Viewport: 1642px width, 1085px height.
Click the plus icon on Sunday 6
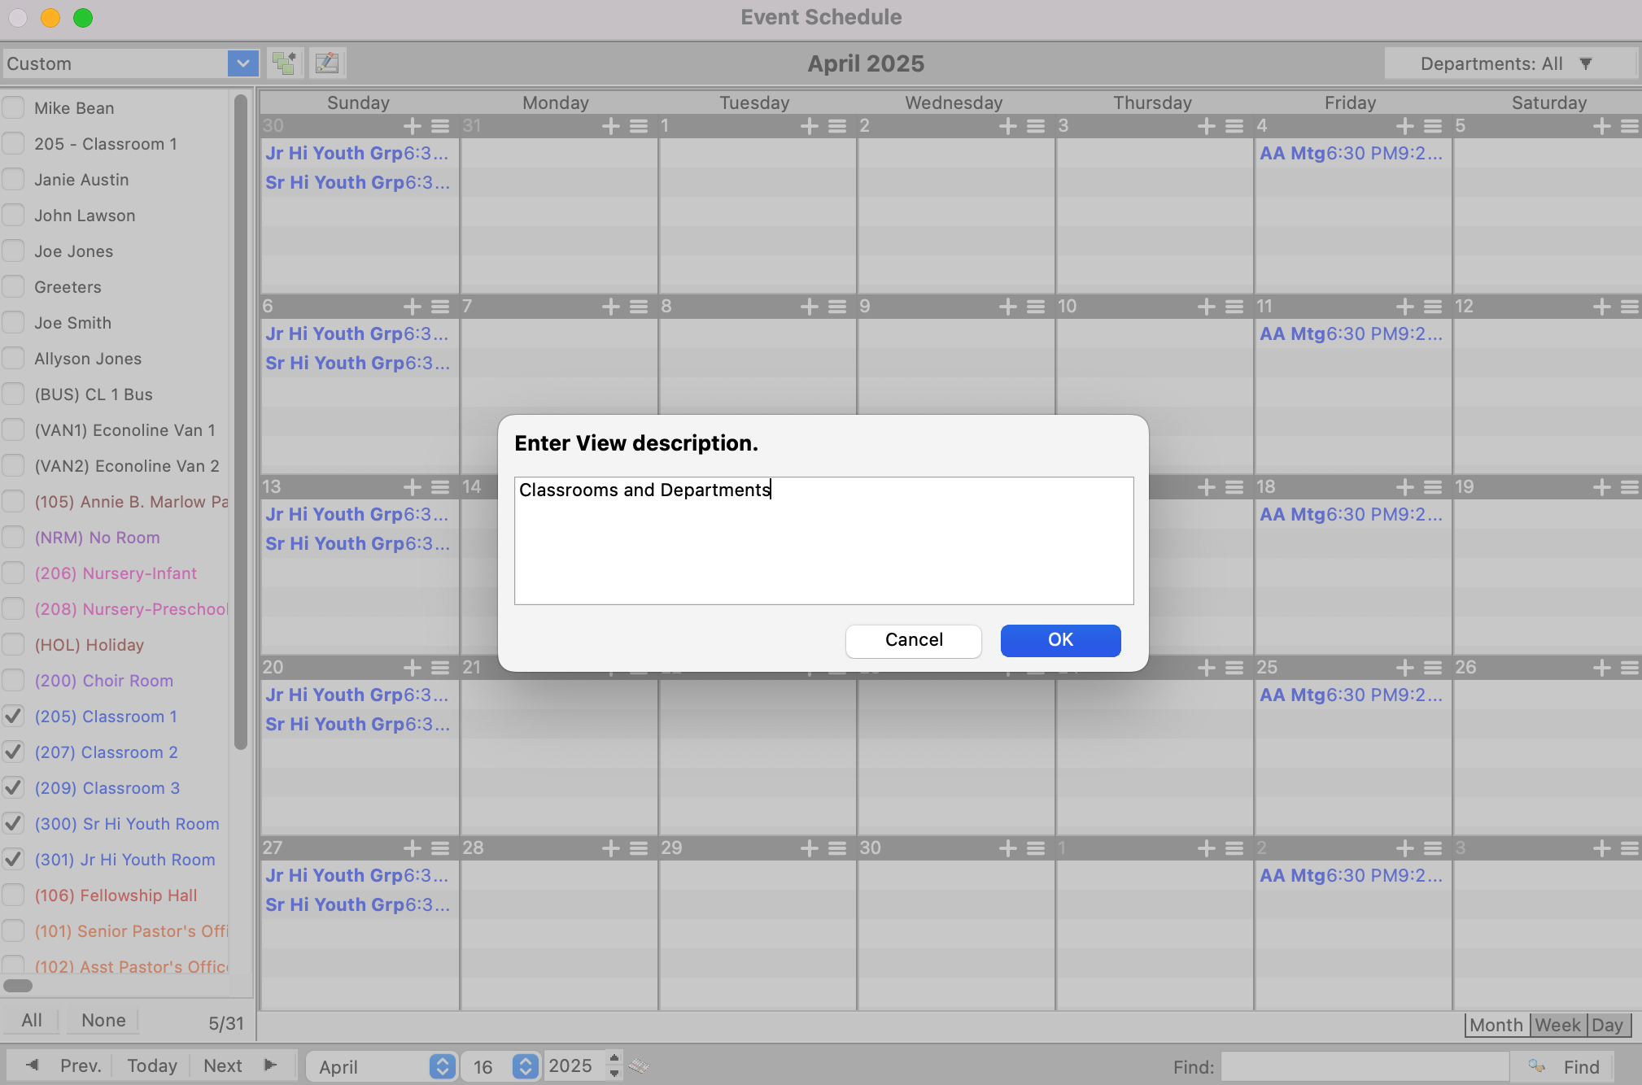click(x=413, y=307)
